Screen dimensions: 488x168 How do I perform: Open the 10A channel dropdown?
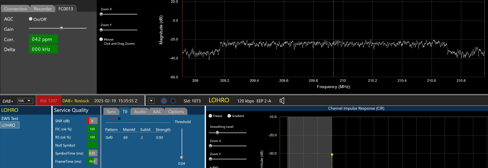tap(25, 101)
